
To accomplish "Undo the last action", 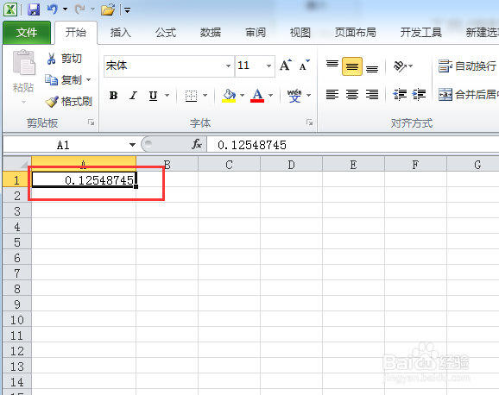I will 53,9.
